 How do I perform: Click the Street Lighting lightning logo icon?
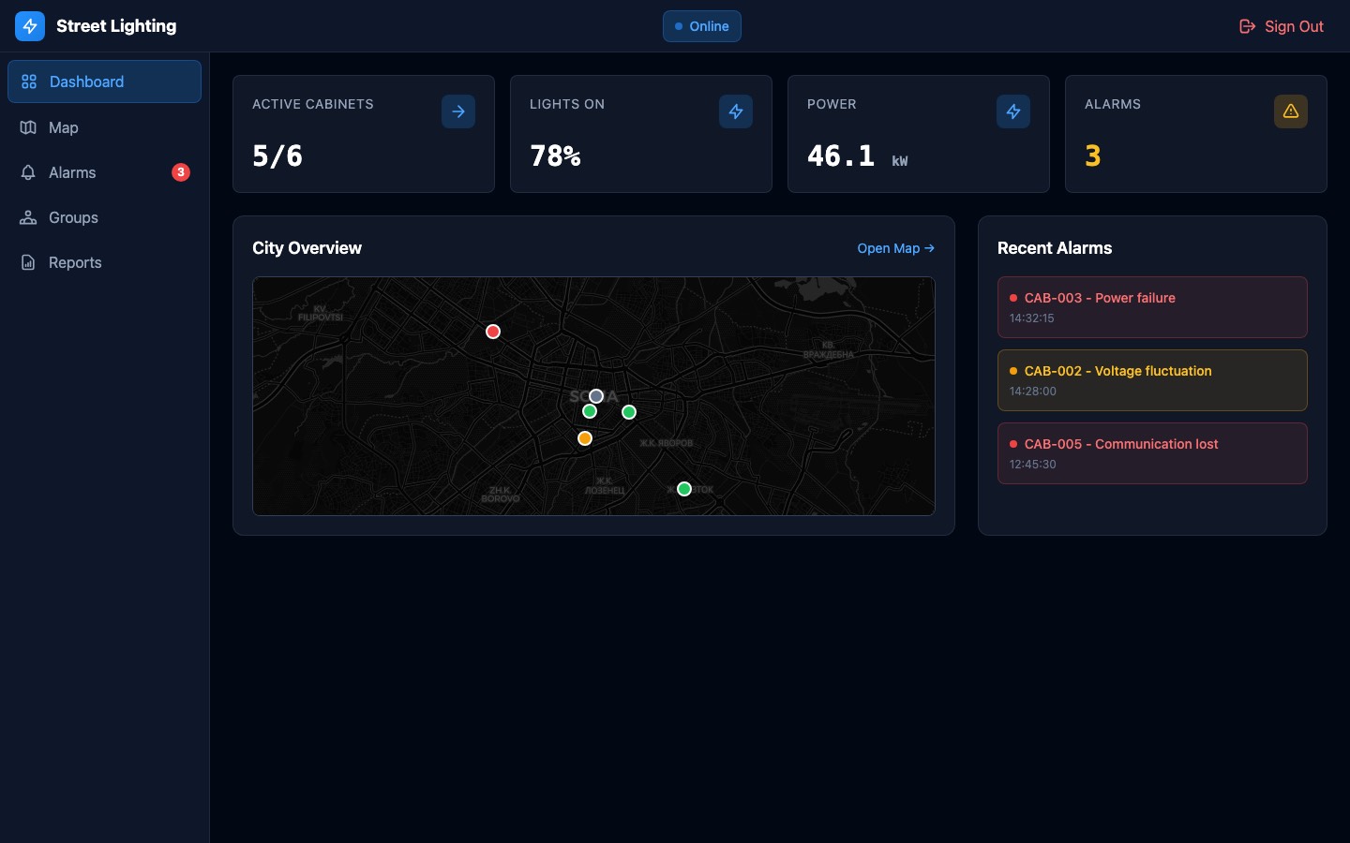pos(30,26)
